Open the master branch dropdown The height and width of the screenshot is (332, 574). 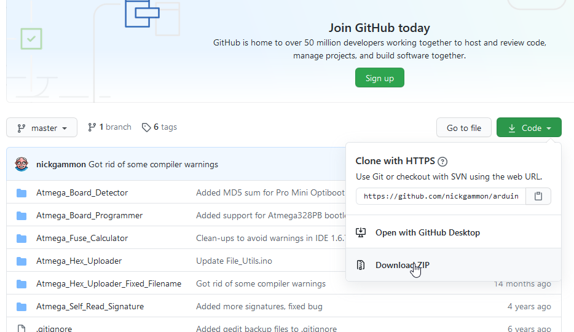point(42,128)
